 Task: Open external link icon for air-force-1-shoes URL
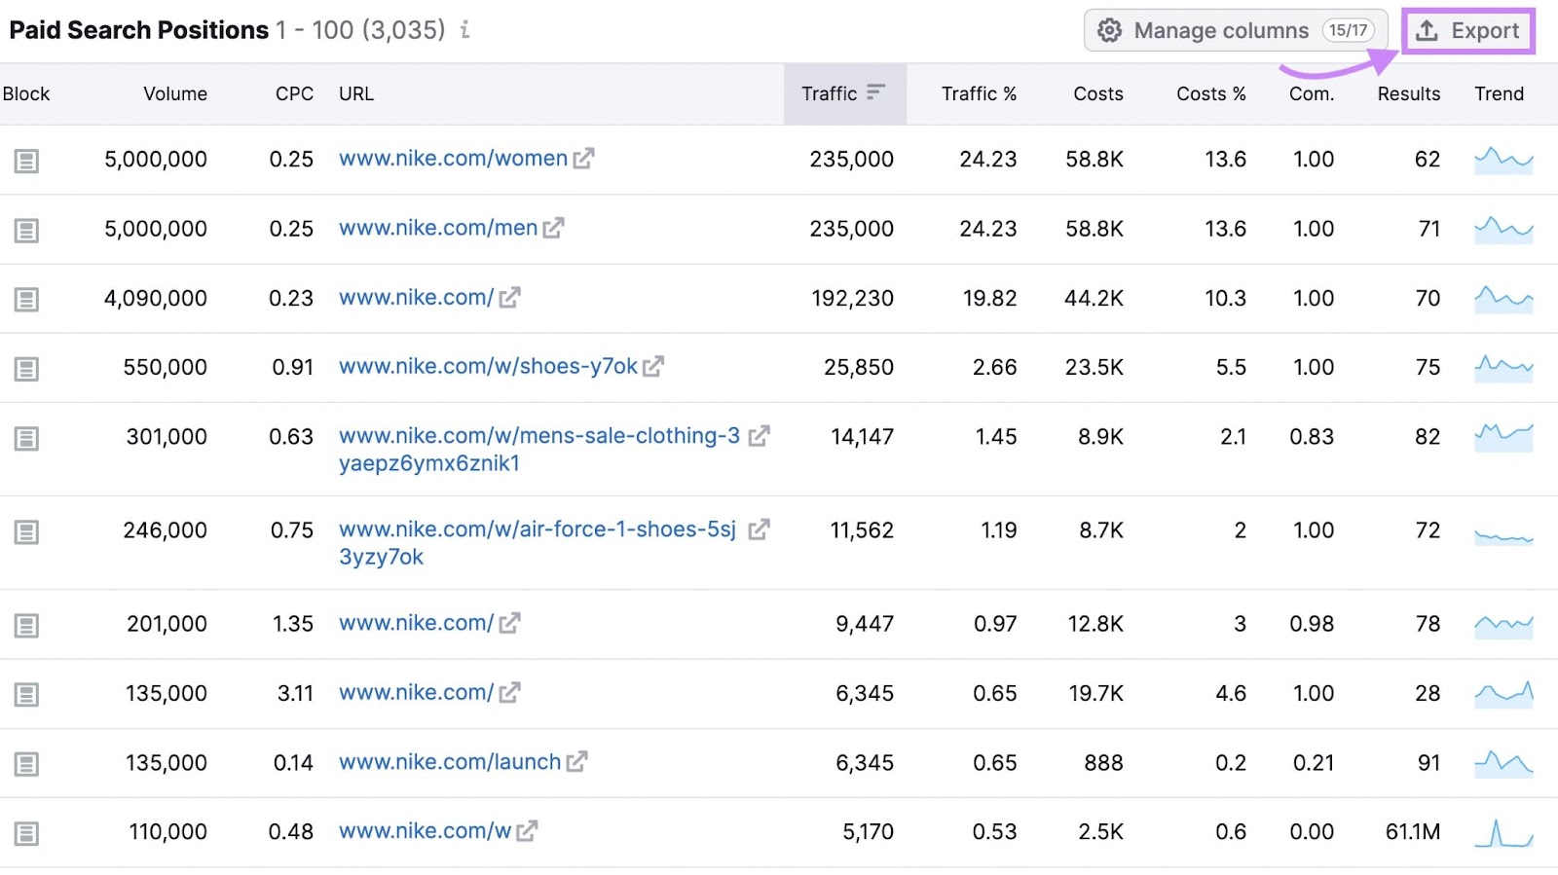759,529
